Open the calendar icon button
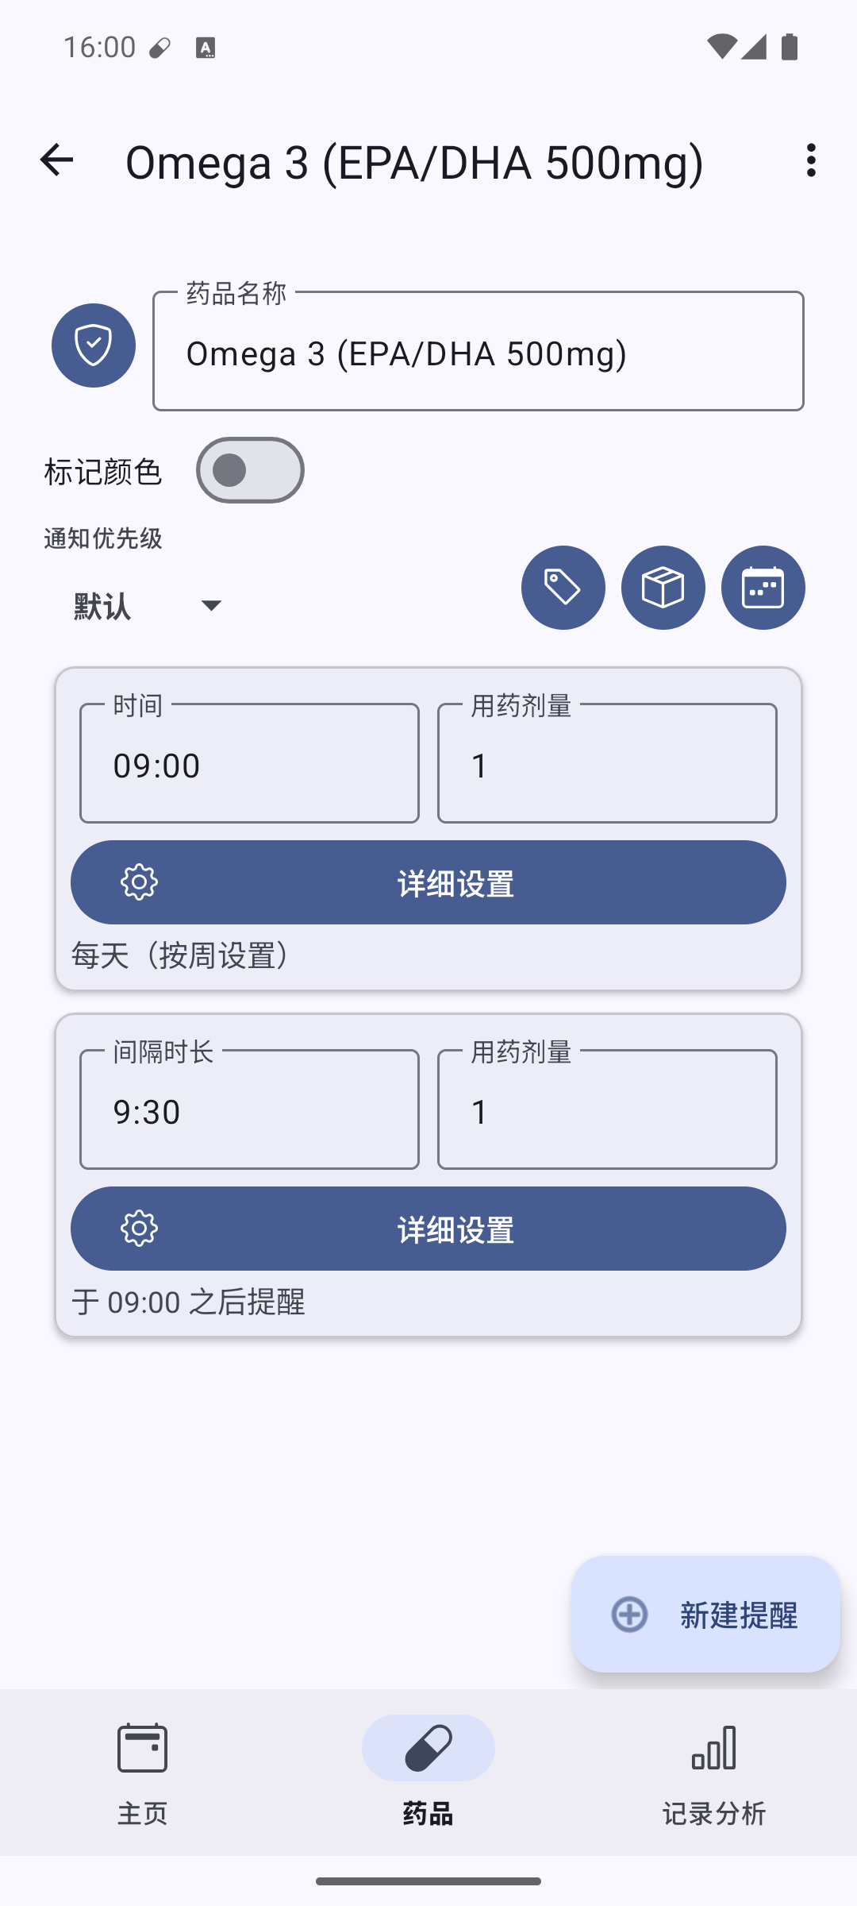Screen dimensions: 857x1906 click(x=763, y=588)
